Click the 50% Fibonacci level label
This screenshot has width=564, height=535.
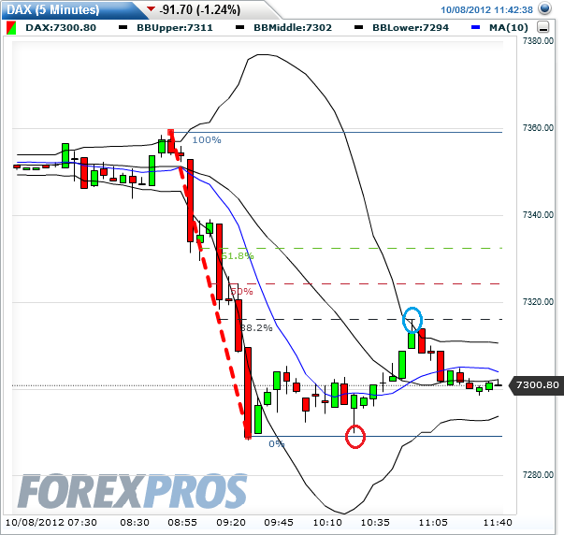241,291
